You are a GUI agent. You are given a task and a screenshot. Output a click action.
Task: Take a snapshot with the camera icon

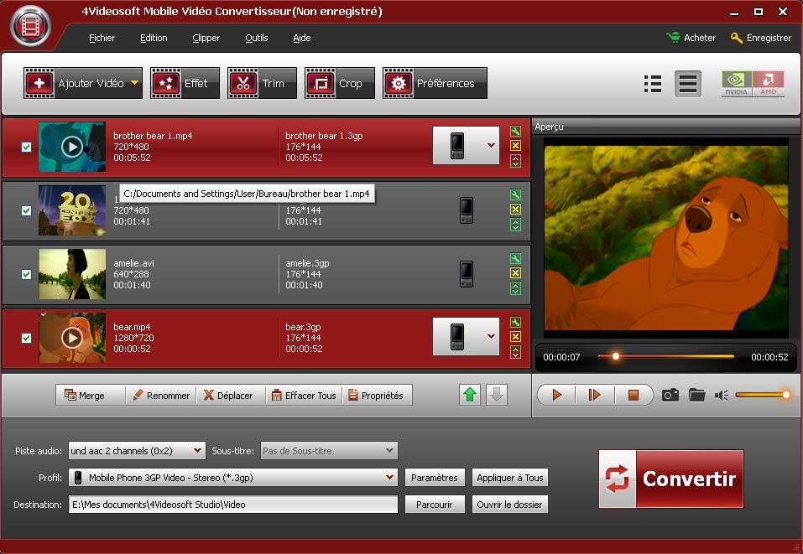click(x=670, y=395)
